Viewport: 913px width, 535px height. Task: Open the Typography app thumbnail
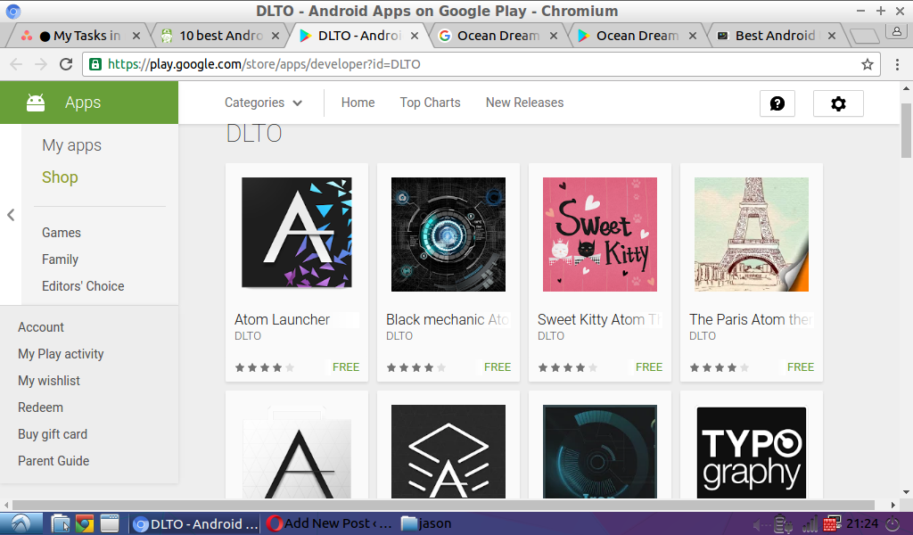pos(751,452)
